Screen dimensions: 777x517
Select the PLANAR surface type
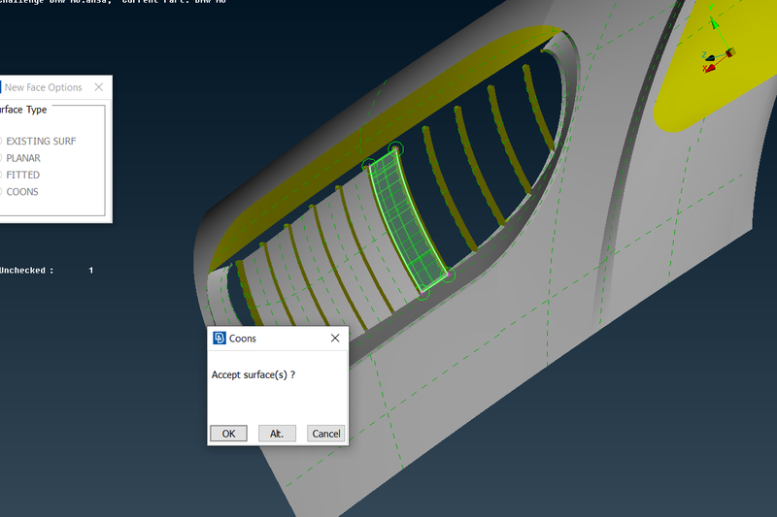tap(20, 158)
